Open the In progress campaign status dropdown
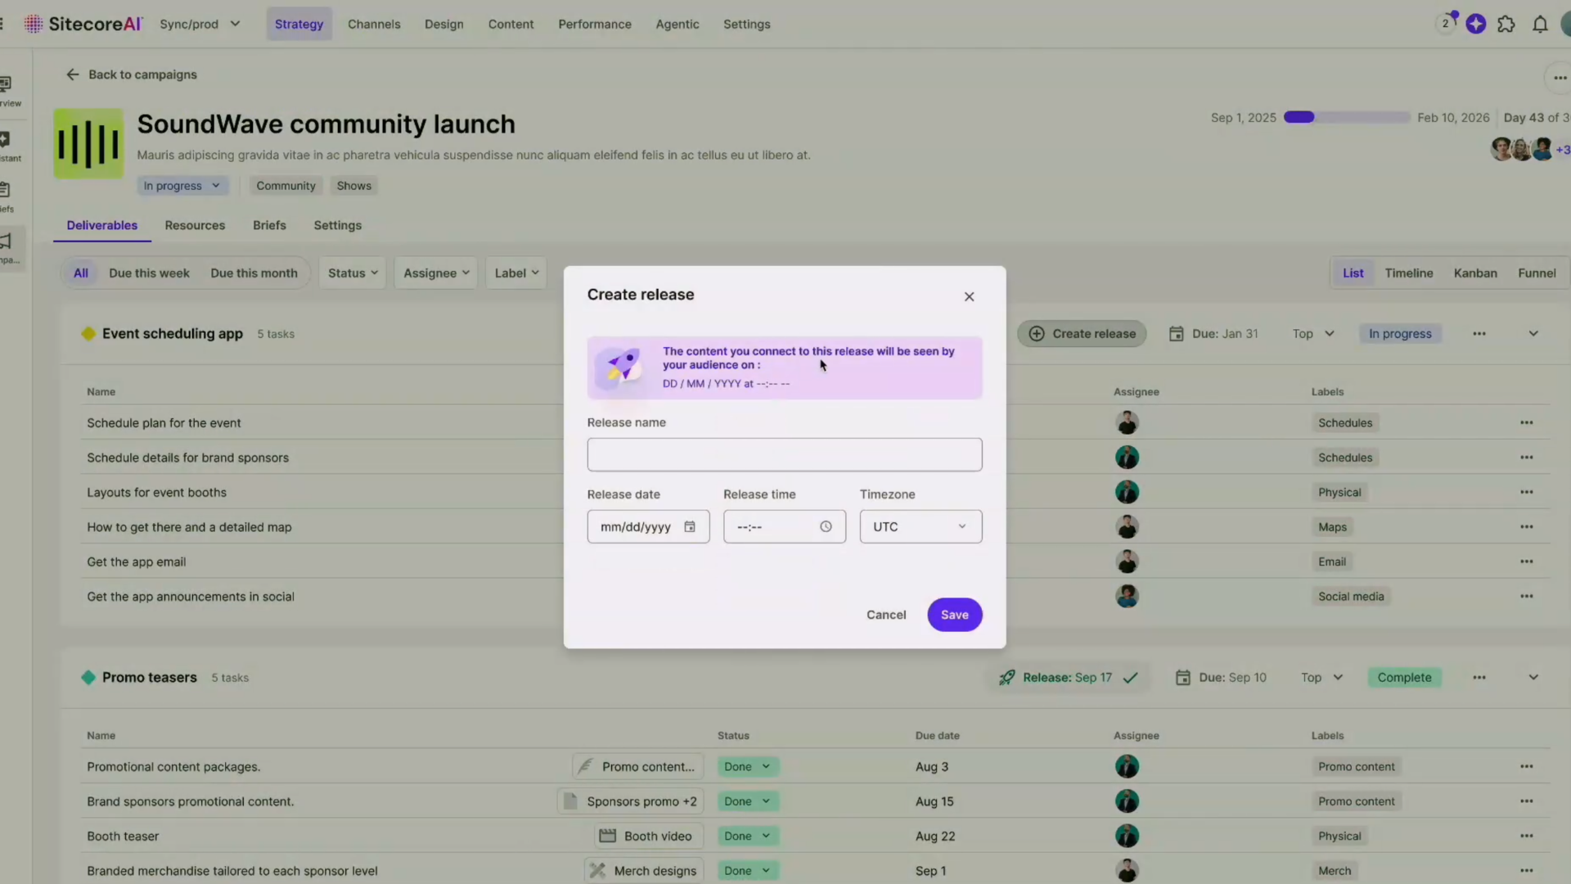The height and width of the screenshot is (884, 1571). (x=182, y=186)
